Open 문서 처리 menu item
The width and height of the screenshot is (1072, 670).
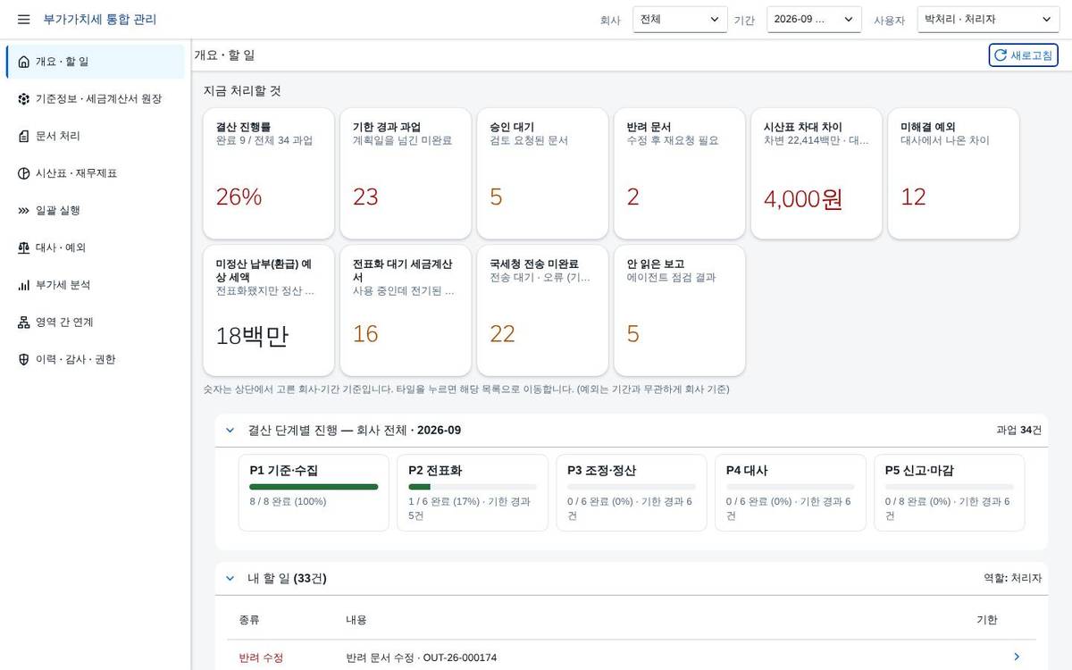pos(96,136)
